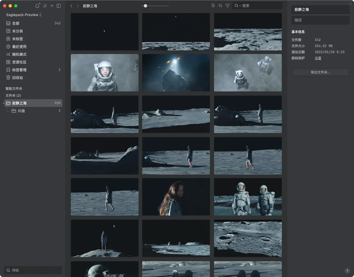Open the help question mark button
Screen dimensions: 354x277
tap(347, 271)
